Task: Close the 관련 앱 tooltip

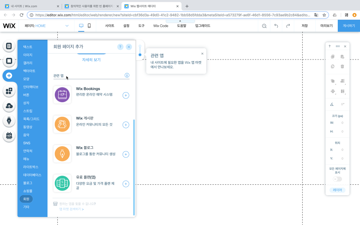Action: coord(202,54)
